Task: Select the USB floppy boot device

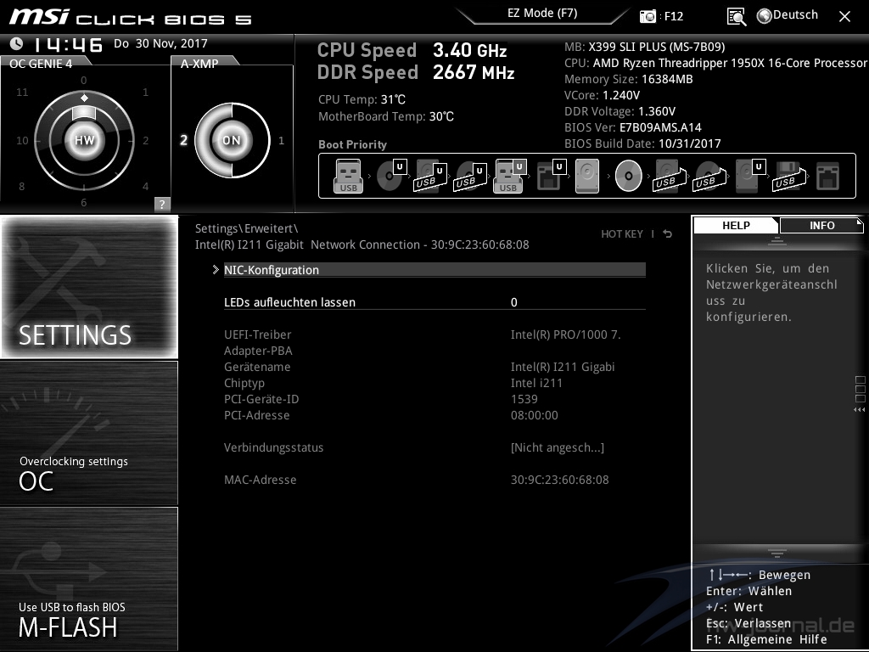Action: [789, 177]
